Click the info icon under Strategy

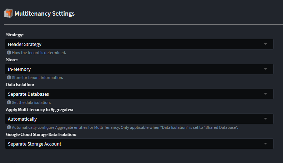[9, 53]
